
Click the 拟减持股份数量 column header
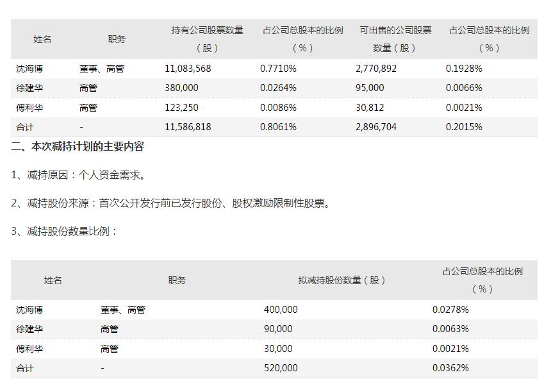point(342,280)
